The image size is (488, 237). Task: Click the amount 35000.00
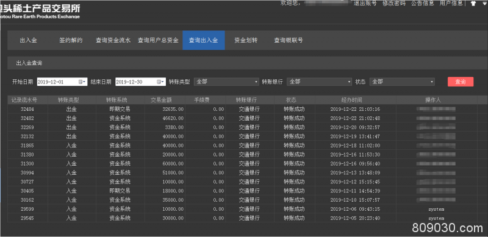pos(173,200)
